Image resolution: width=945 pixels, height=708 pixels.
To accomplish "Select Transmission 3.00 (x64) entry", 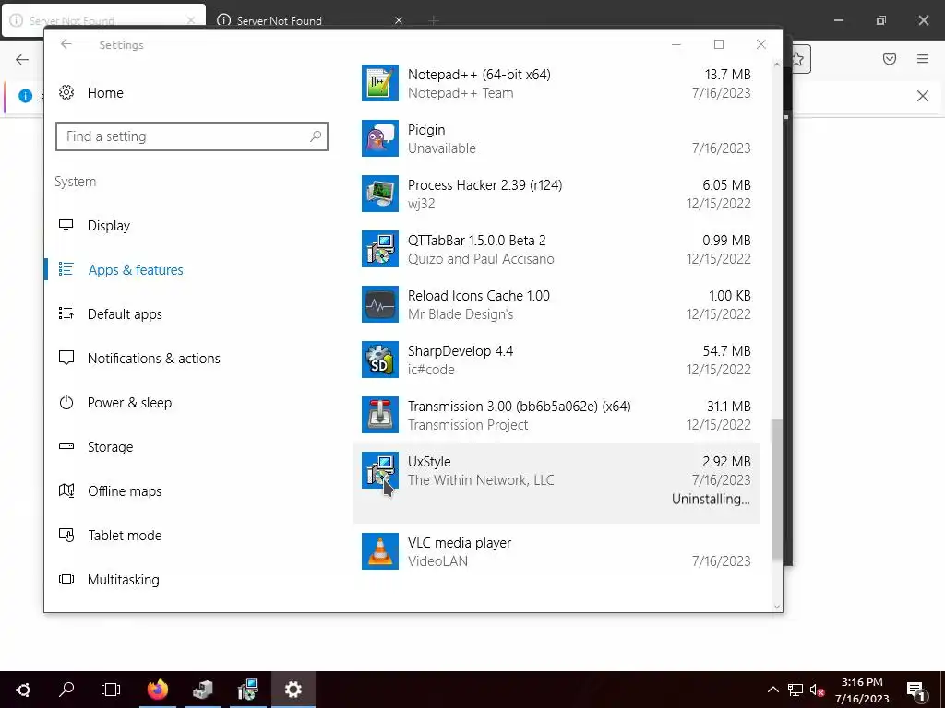I will point(556,416).
